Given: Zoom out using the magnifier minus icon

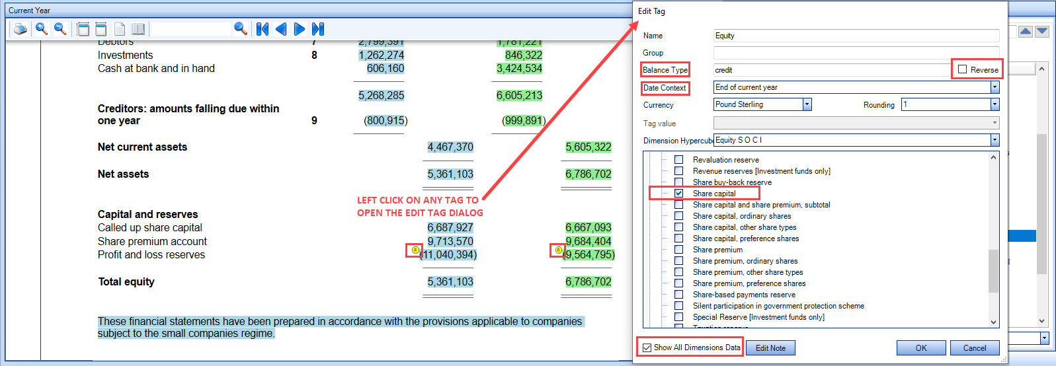Looking at the screenshot, I should (x=60, y=28).
